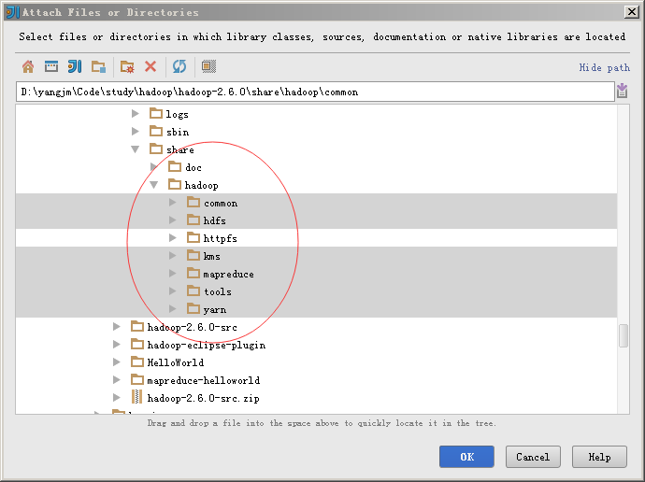645x482 pixels.
Task: Open the path history icon beside path field
Action: [622, 91]
